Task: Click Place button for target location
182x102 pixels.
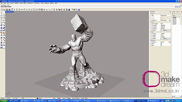Action: (x=165, y=38)
